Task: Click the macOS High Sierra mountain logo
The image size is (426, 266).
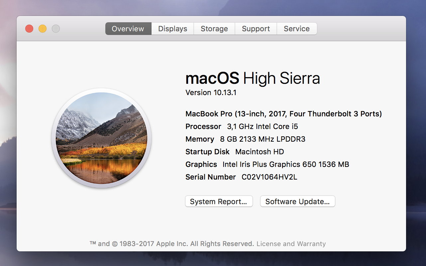Action: pos(101,138)
